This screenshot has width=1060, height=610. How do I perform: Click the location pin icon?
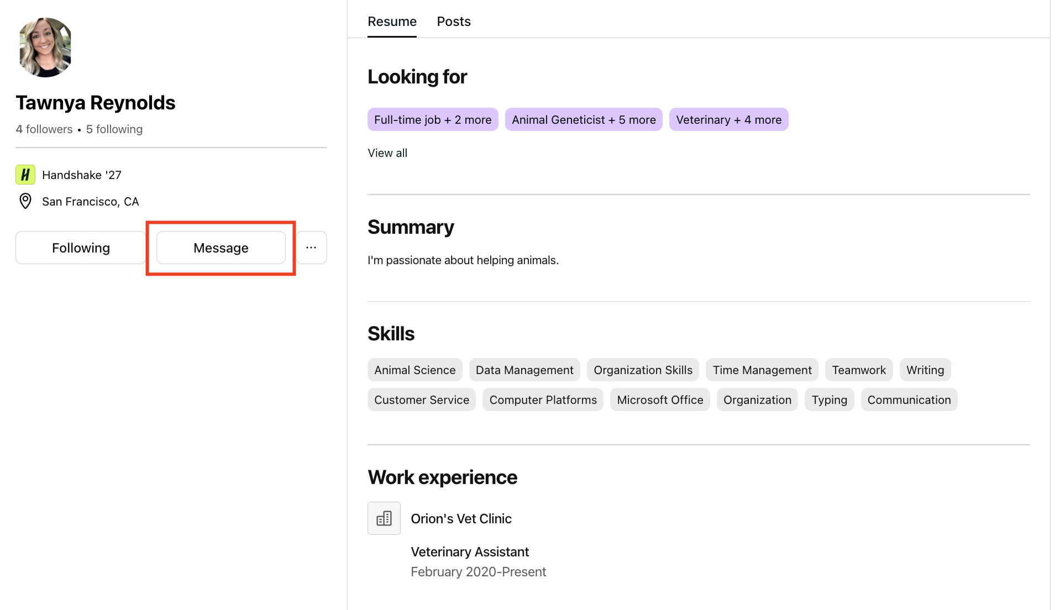pos(25,201)
